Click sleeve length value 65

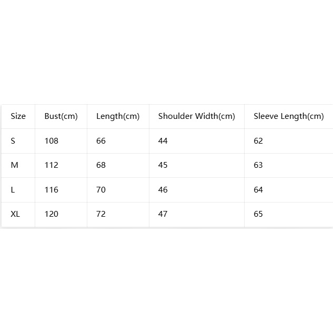(x=258, y=214)
